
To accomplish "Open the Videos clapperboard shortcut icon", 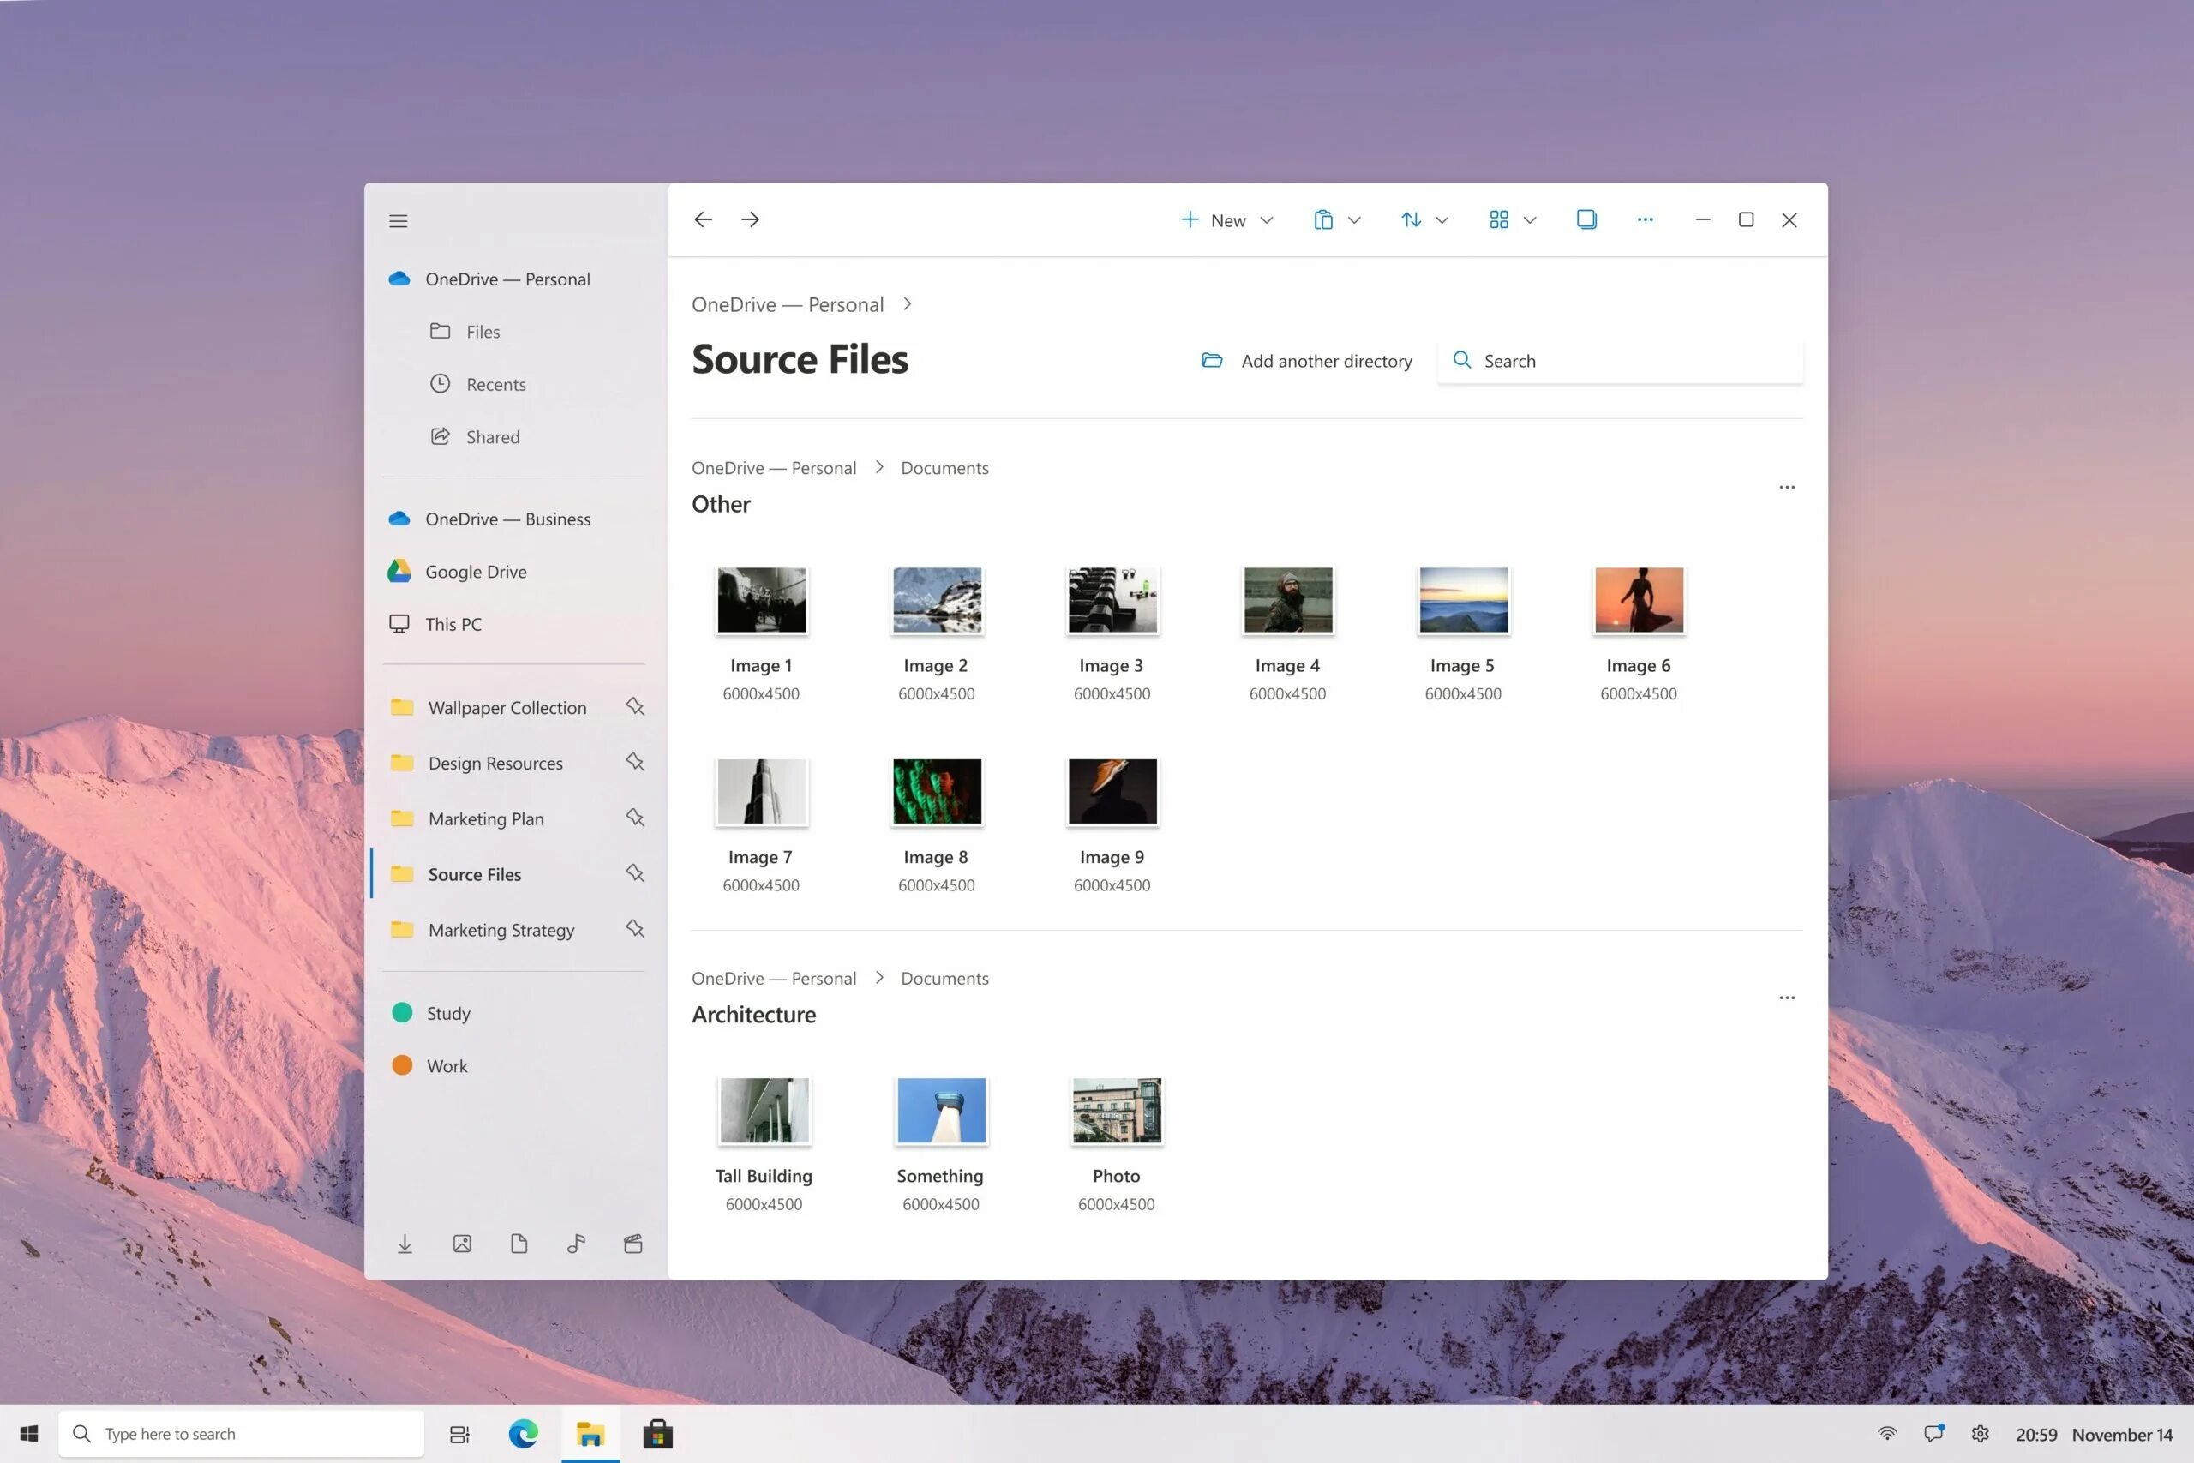I will (633, 1244).
